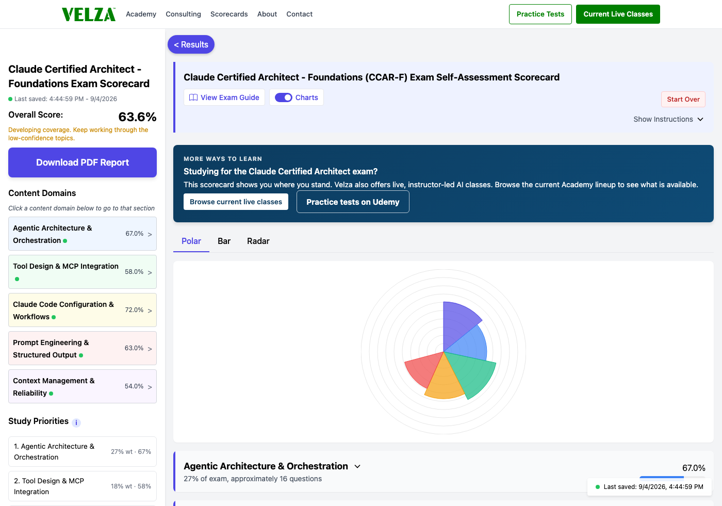Screen dimensions: 722x506
Task: Select study priority 1 Agentic Architecture
Action: pyautogui.click(x=83, y=452)
